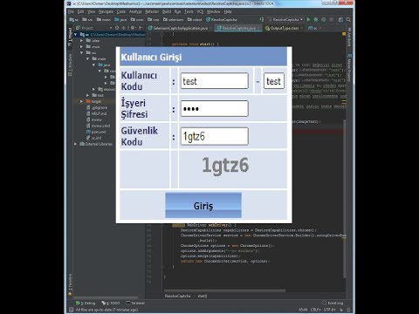Click the ResolveCaptcha class breadcrumb in navigation bar
Image resolution: width=419 pixels, height=314 pixels.
click(221, 19)
